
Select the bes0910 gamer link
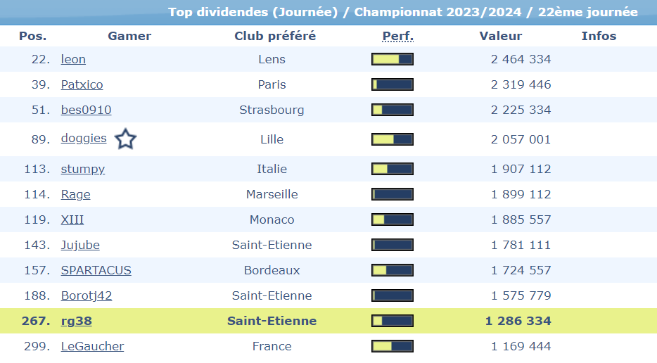(x=86, y=110)
